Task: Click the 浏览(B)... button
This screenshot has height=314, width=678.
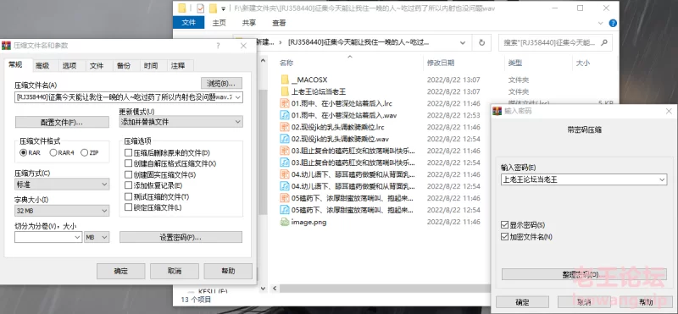Action: (x=221, y=83)
